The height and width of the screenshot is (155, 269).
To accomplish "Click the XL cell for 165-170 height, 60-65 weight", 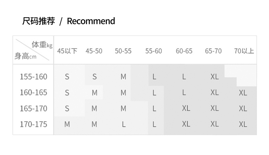I will point(186,108).
